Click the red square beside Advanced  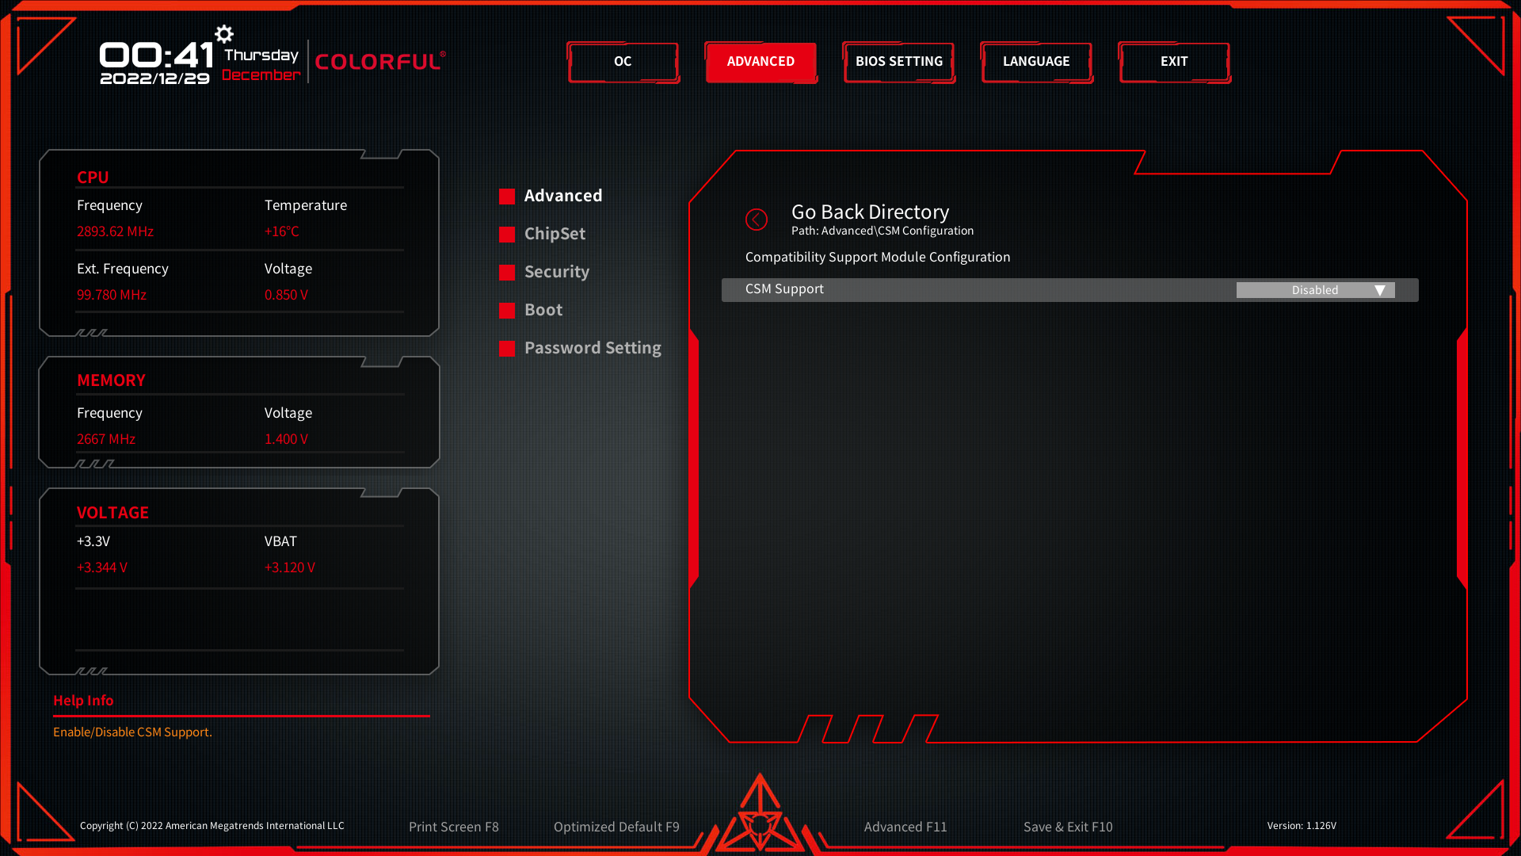tap(507, 197)
